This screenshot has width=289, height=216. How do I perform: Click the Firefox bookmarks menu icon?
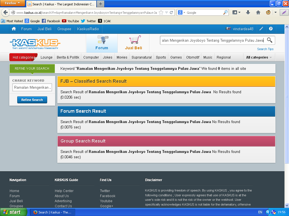(x=235, y=12)
